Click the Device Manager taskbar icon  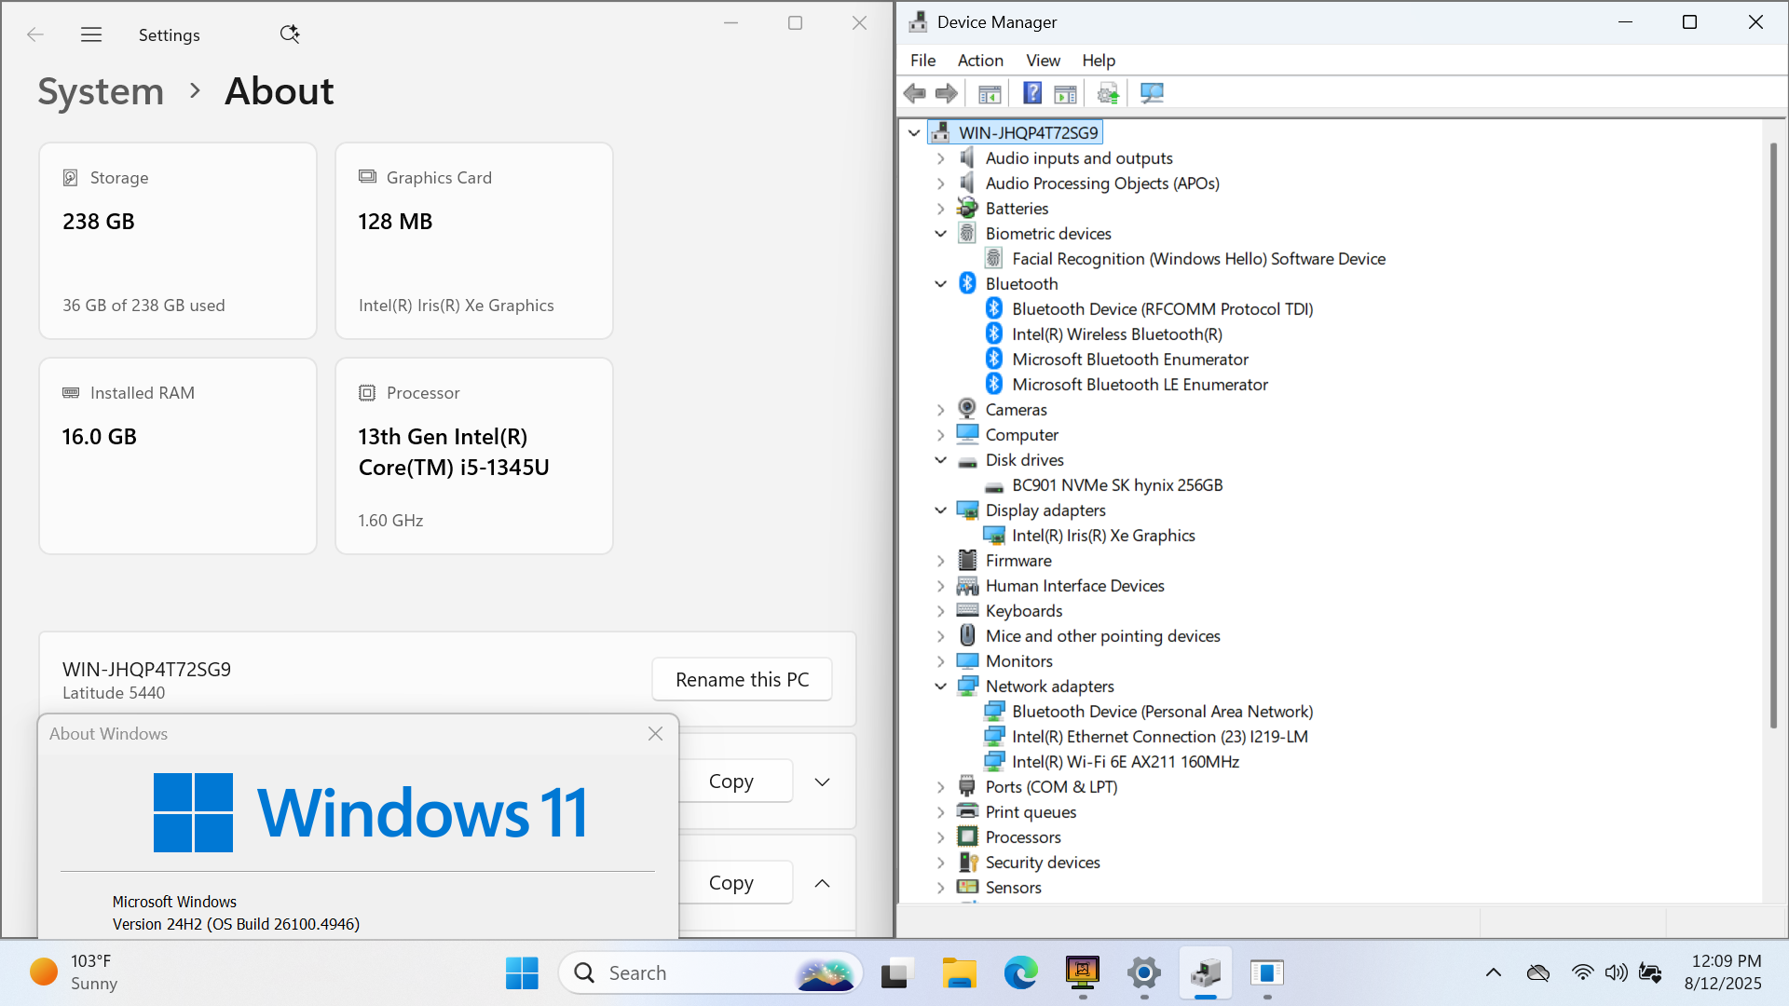click(1206, 973)
